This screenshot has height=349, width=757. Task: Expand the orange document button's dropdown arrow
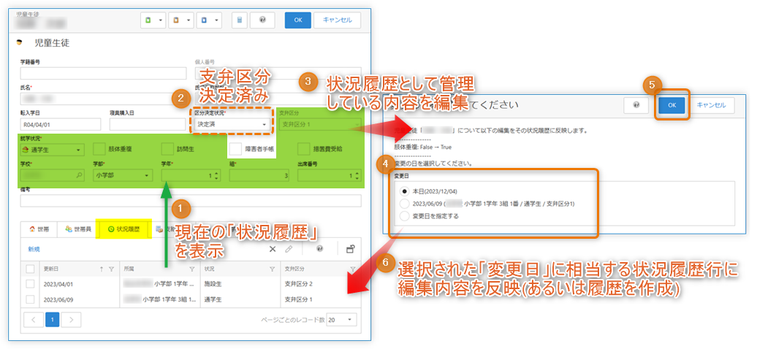pyautogui.click(x=188, y=20)
